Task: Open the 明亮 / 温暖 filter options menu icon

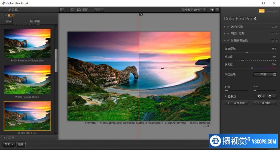Action: coord(272,34)
